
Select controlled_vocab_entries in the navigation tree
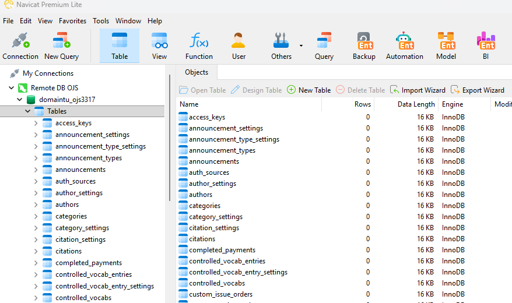pos(94,274)
